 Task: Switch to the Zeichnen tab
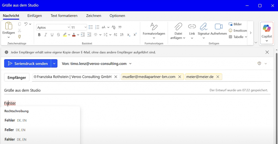tap(94, 16)
